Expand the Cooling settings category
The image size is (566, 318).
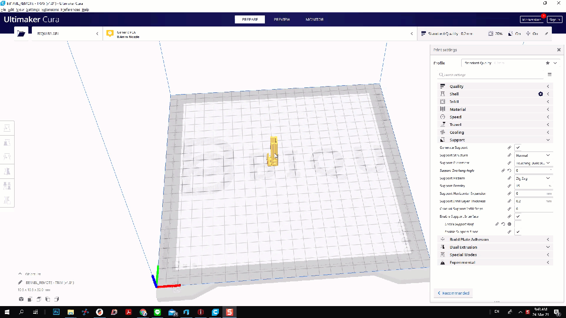495,132
